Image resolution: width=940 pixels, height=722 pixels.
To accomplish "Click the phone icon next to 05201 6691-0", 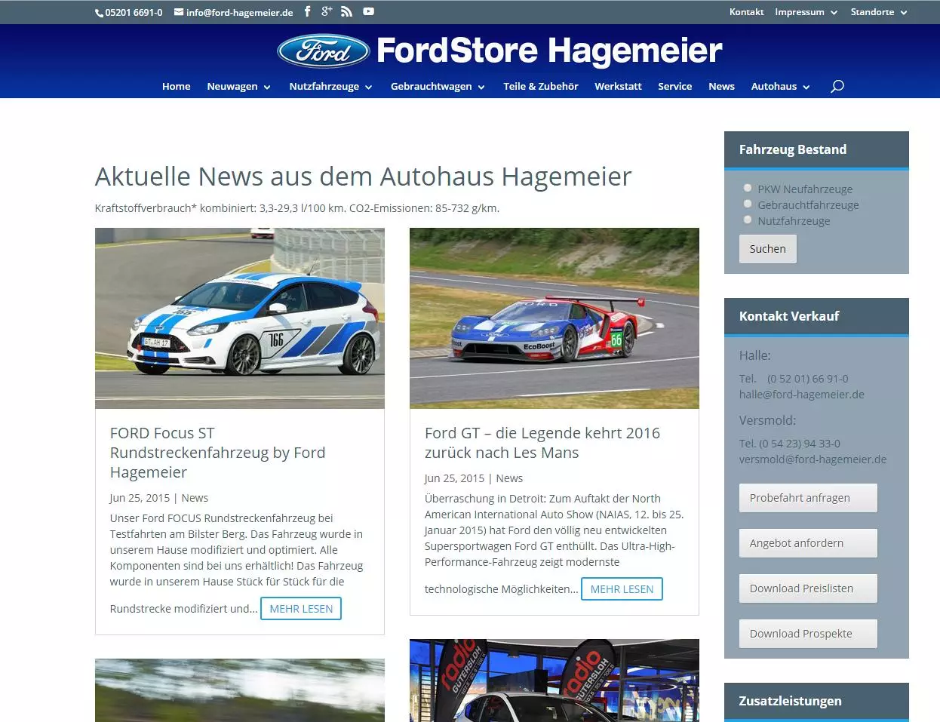I will 99,13.
